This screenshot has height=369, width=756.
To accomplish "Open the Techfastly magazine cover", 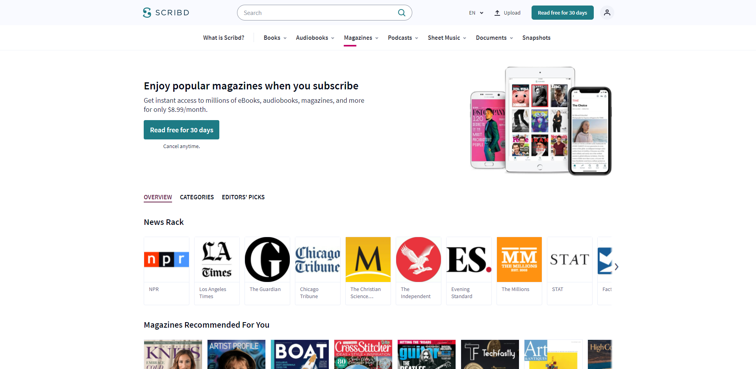I will click(490, 354).
